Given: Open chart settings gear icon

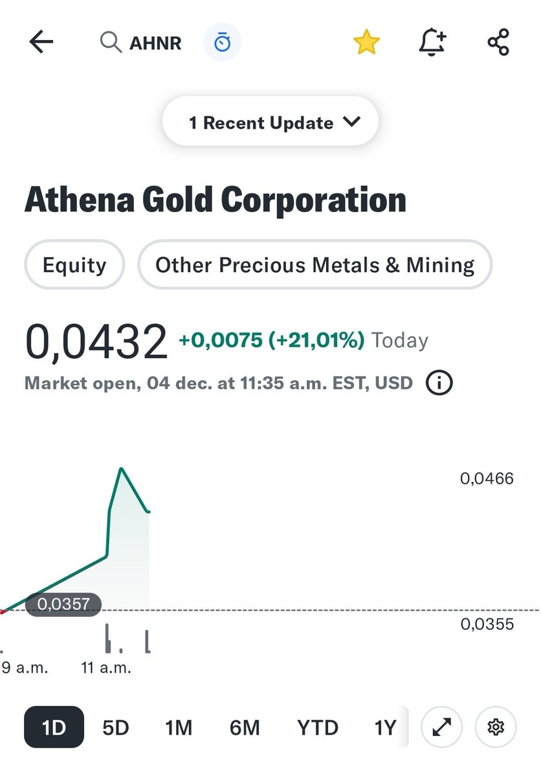Looking at the screenshot, I should (x=496, y=727).
